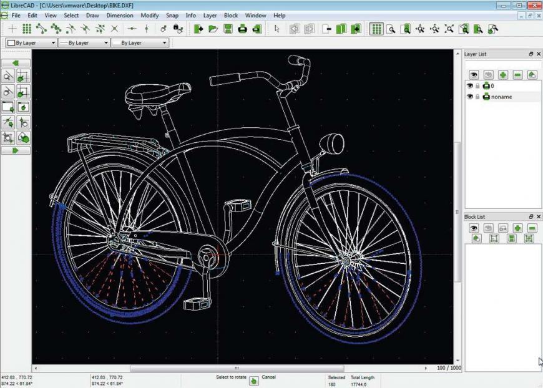Screen dimensions: 543x388
Task: Open the Block menu
Action: (x=231, y=16)
